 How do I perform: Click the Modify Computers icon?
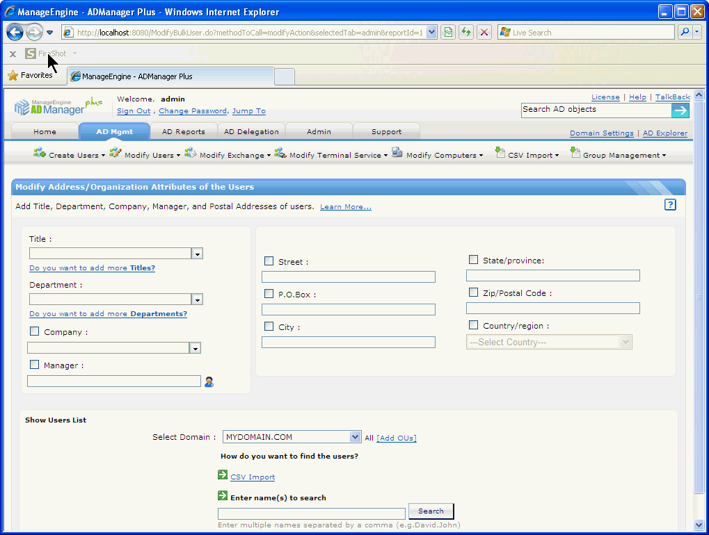point(397,153)
